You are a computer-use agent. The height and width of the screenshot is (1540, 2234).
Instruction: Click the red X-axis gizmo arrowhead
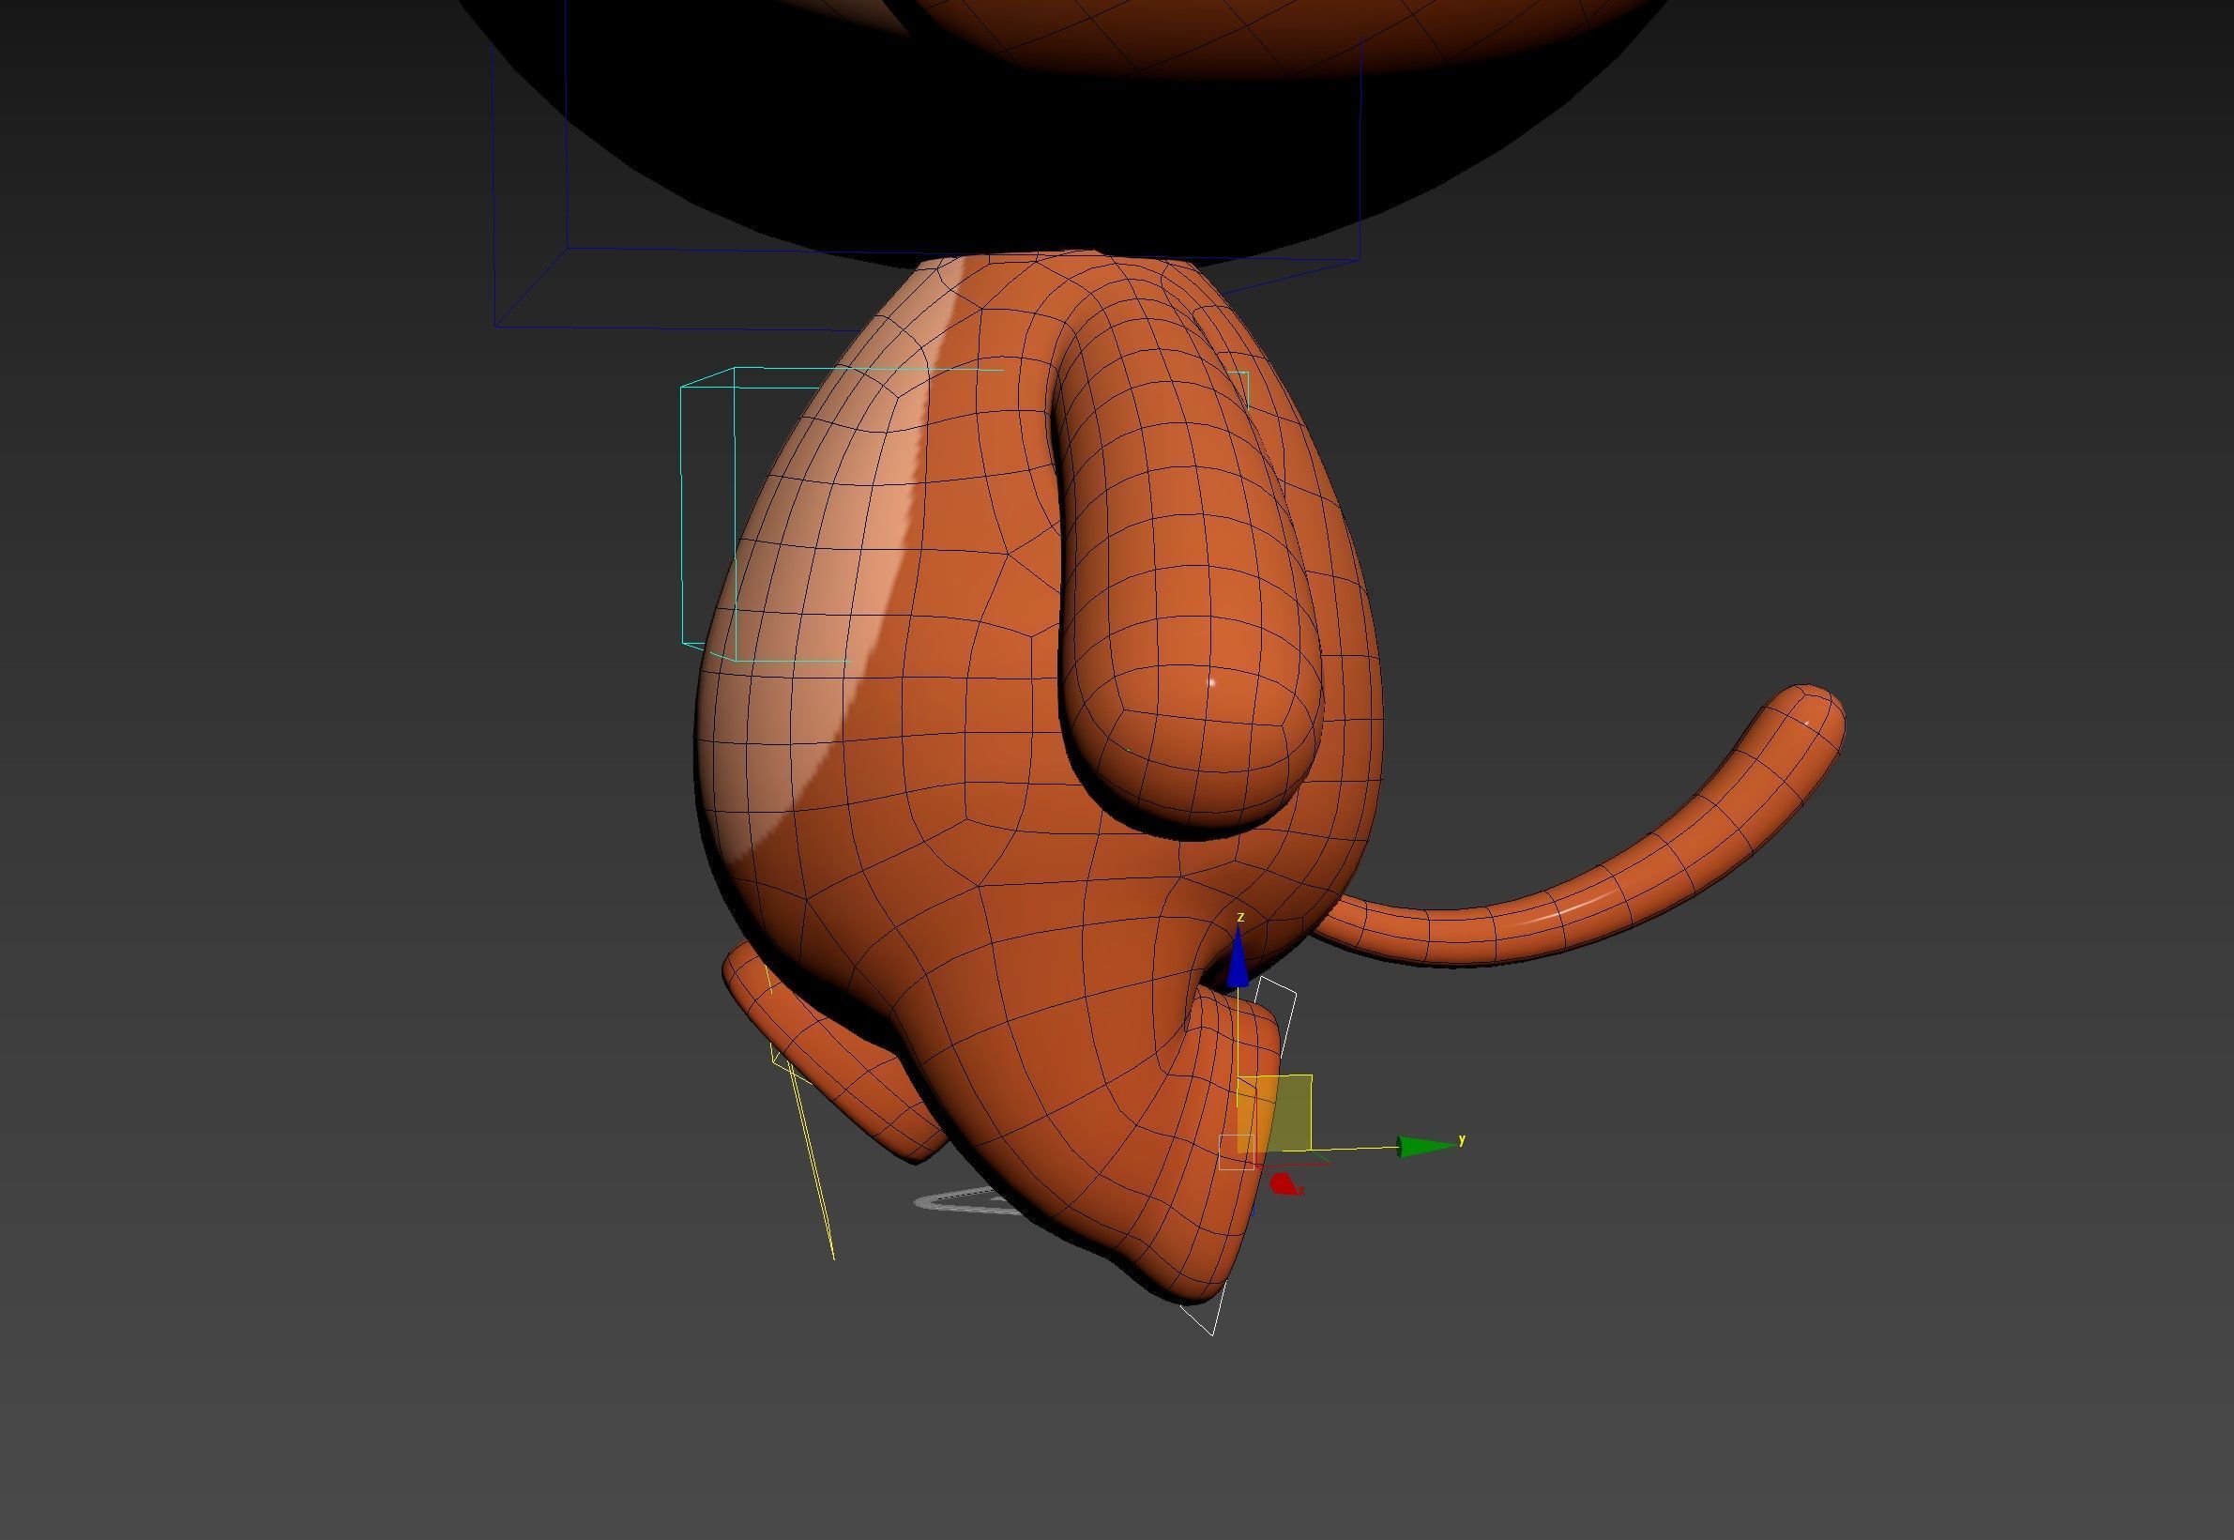click(x=1284, y=1184)
